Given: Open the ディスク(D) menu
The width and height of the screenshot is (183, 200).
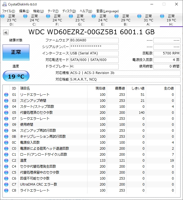Looking at the screenshot, I should point(69,11).
